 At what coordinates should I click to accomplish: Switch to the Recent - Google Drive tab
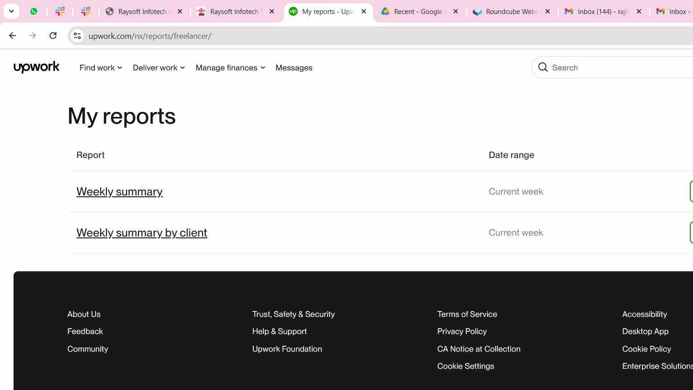[x=419, y=11]
